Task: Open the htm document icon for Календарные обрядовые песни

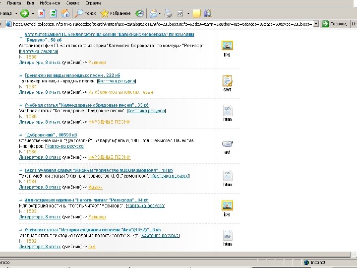Action: pyautogui.click(x=228, y=111)
